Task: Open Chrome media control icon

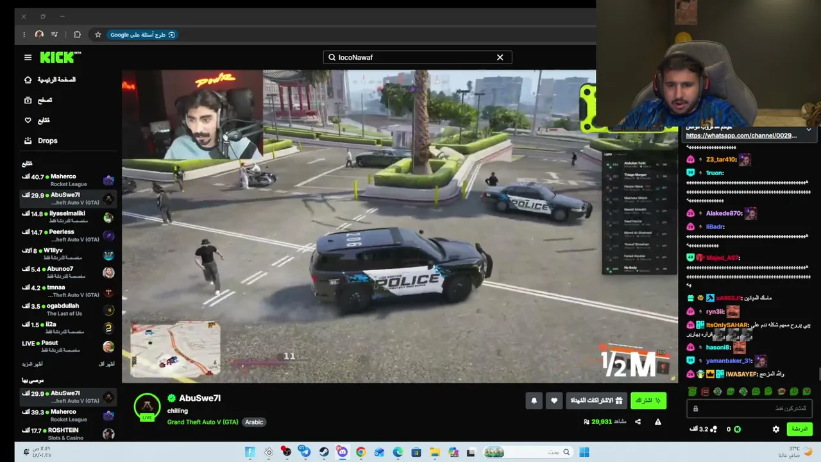Action: click(x=55, y=35)
